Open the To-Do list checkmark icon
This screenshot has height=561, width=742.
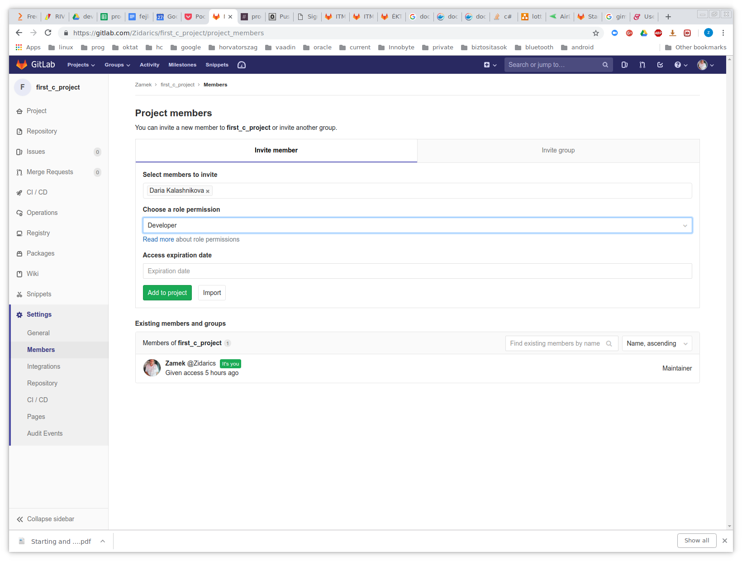(x=660, y=65)
